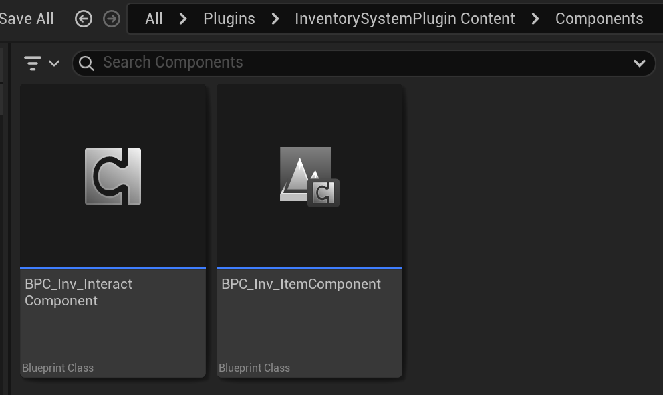This screenshot has width=663, height=395.
Task: Click the back navigation arrow icon
Action: pyautogui.click(x=84, y=19)
